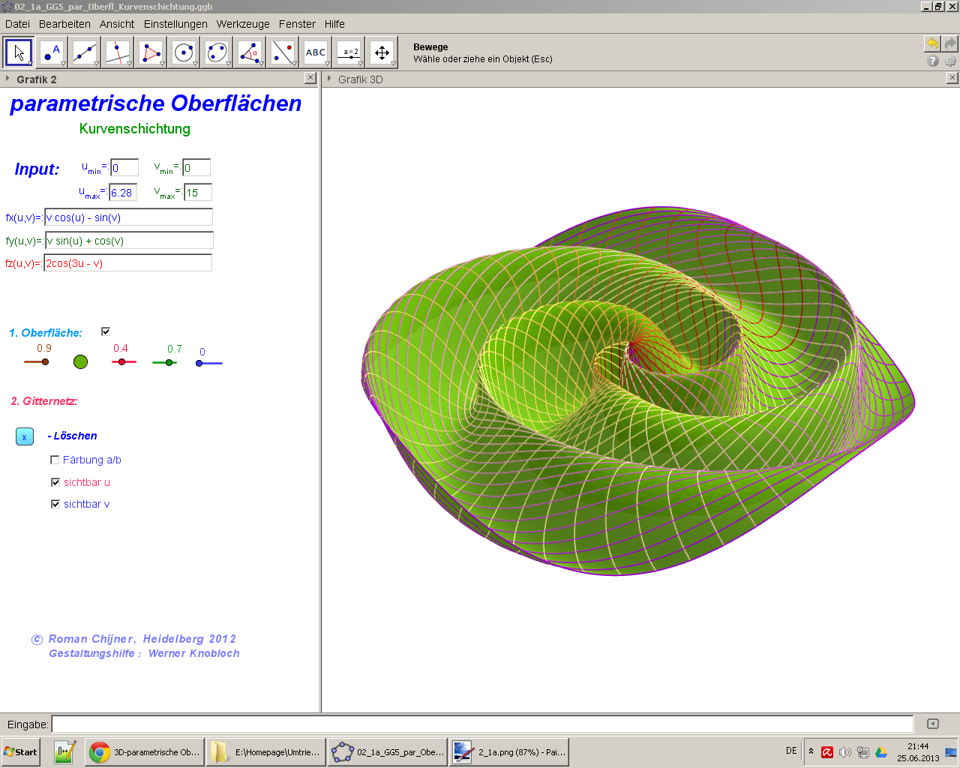Choose the Ellipse conic tool
The height and width of the screenshot is (768, 960).
(x=217, y=52)
